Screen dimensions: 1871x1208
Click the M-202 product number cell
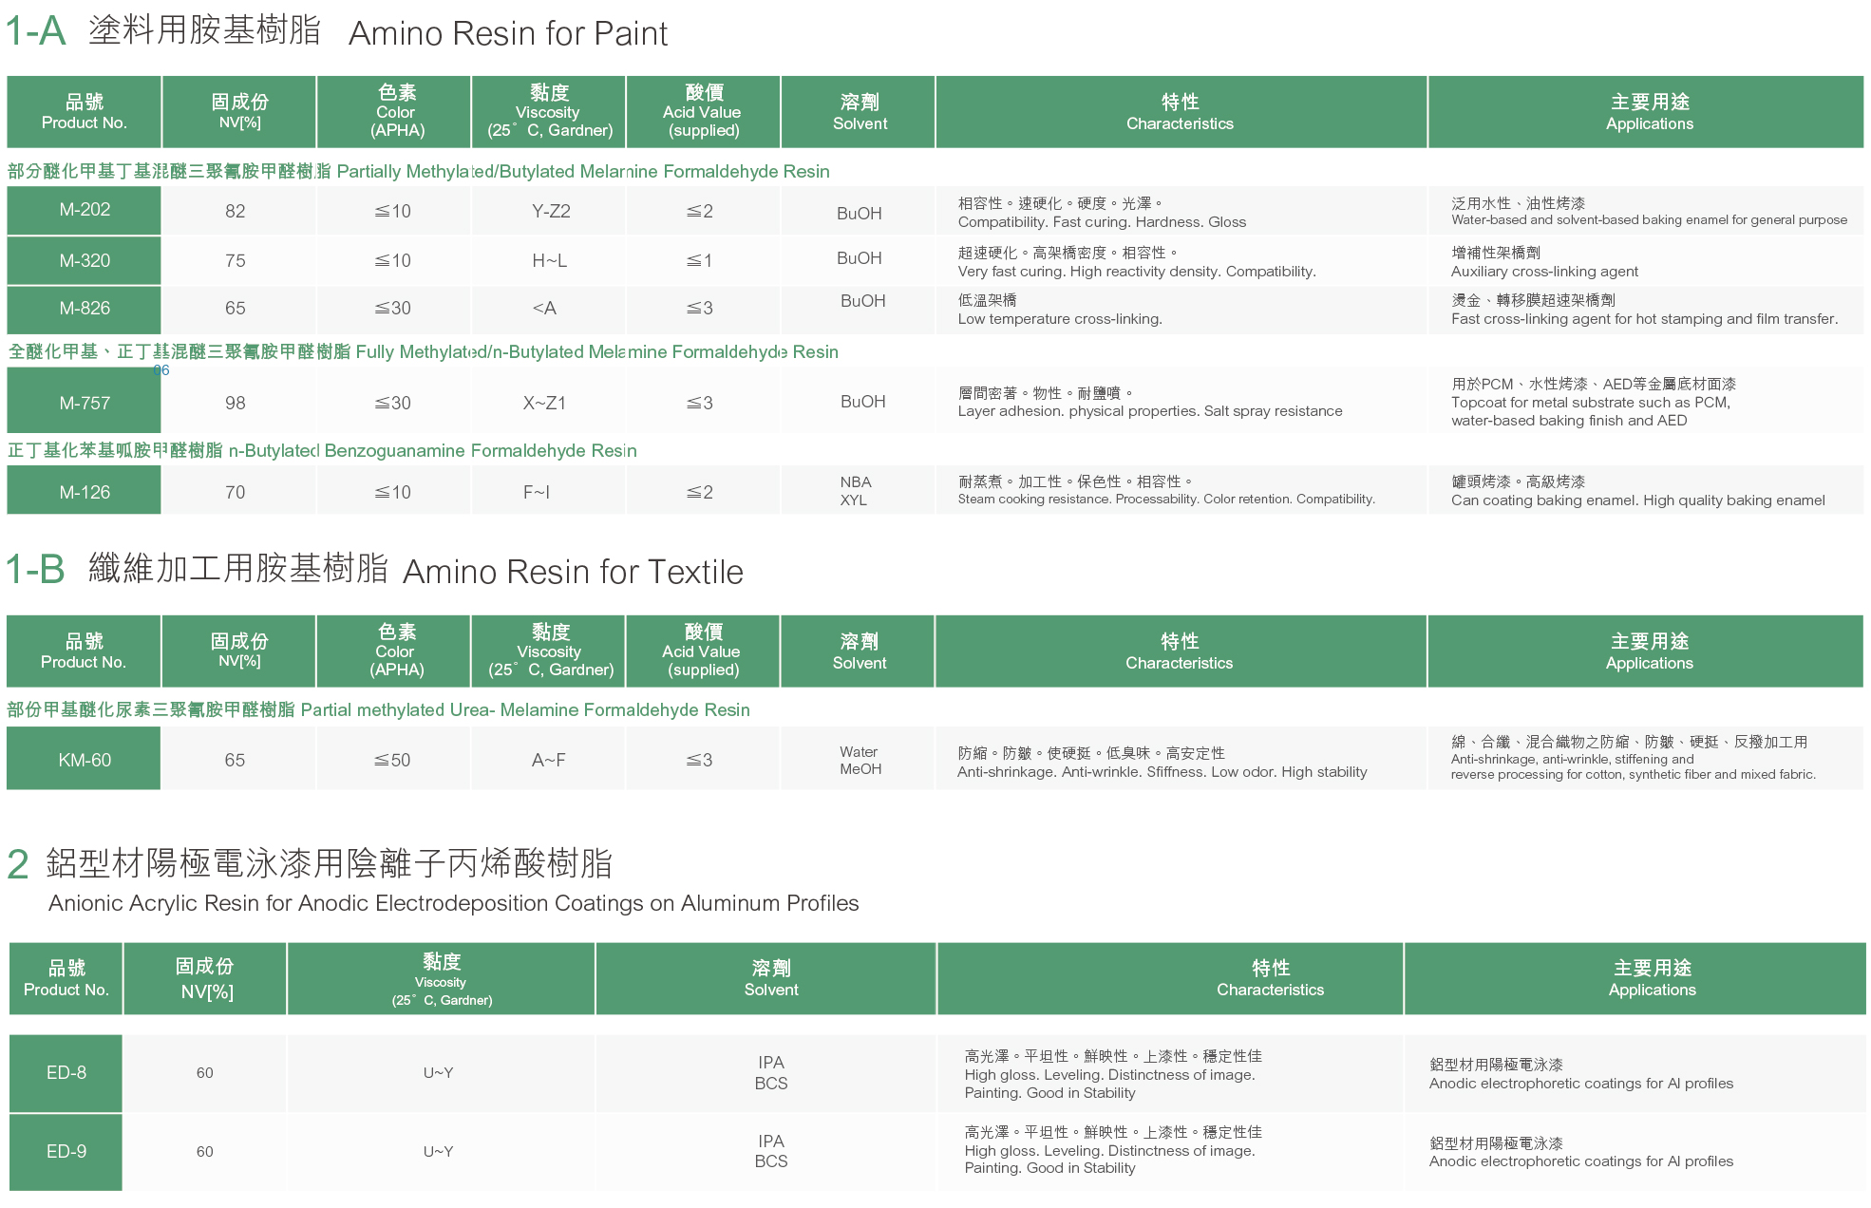coord(85,210)
